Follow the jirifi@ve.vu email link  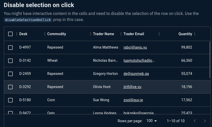[x=132, y=87]
